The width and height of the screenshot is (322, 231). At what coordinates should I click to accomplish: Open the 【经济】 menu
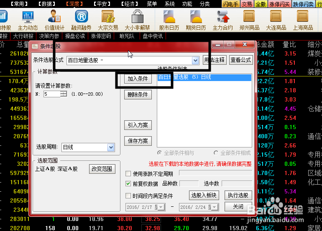coord(129,4)
